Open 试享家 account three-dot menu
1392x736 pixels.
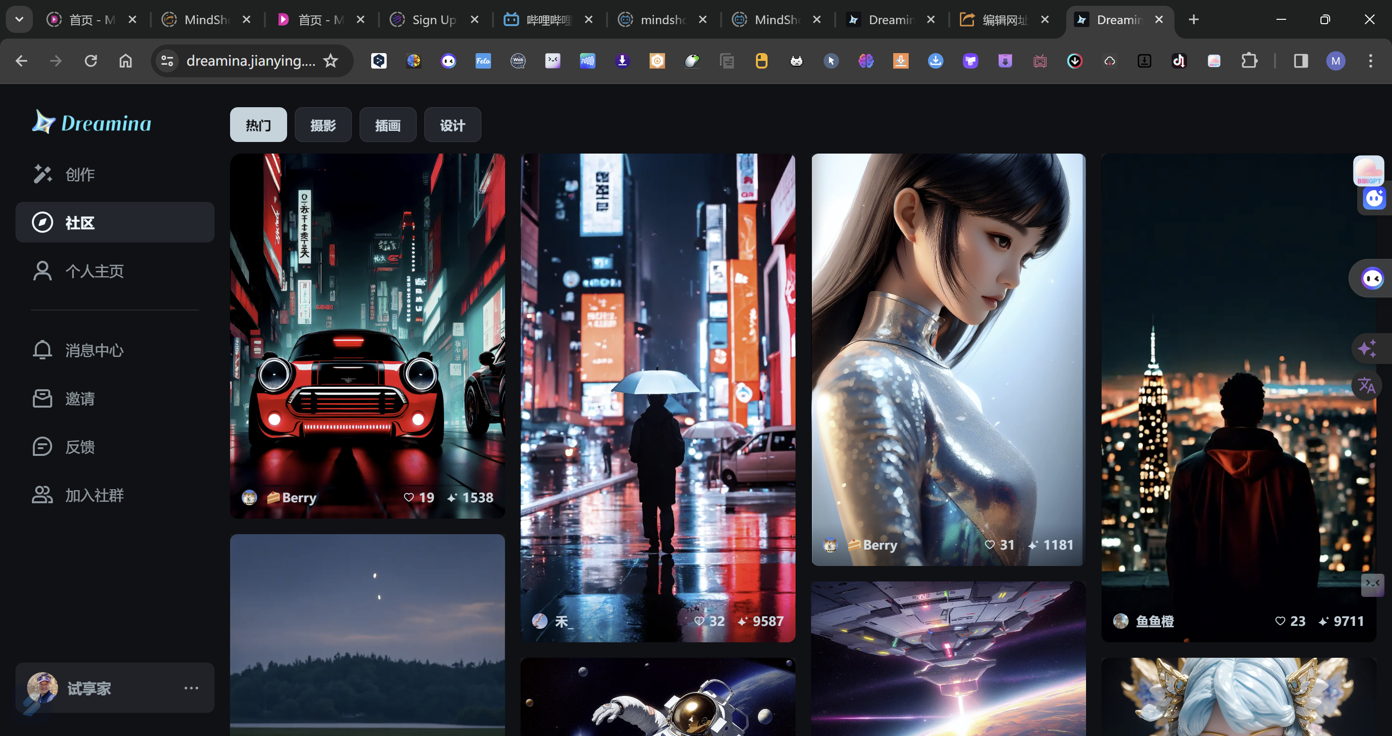(191, 688)
